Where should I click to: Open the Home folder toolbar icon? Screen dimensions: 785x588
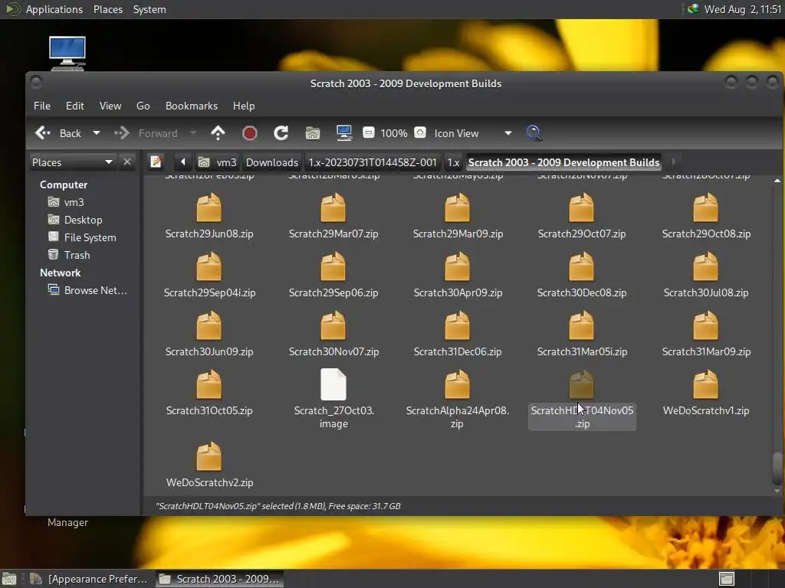[313, 133]
